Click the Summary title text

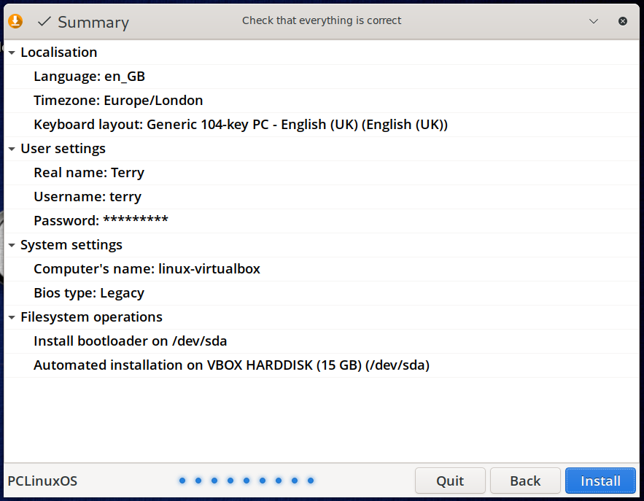[x=93, y=22]
